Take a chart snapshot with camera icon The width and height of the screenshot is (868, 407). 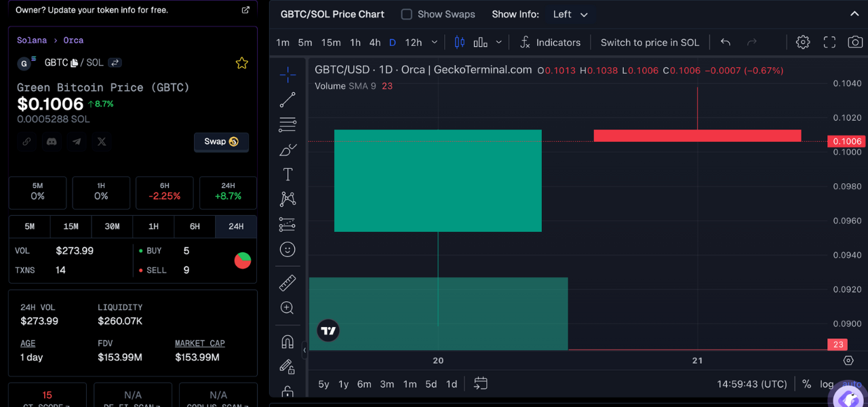[x=855, y=42]
